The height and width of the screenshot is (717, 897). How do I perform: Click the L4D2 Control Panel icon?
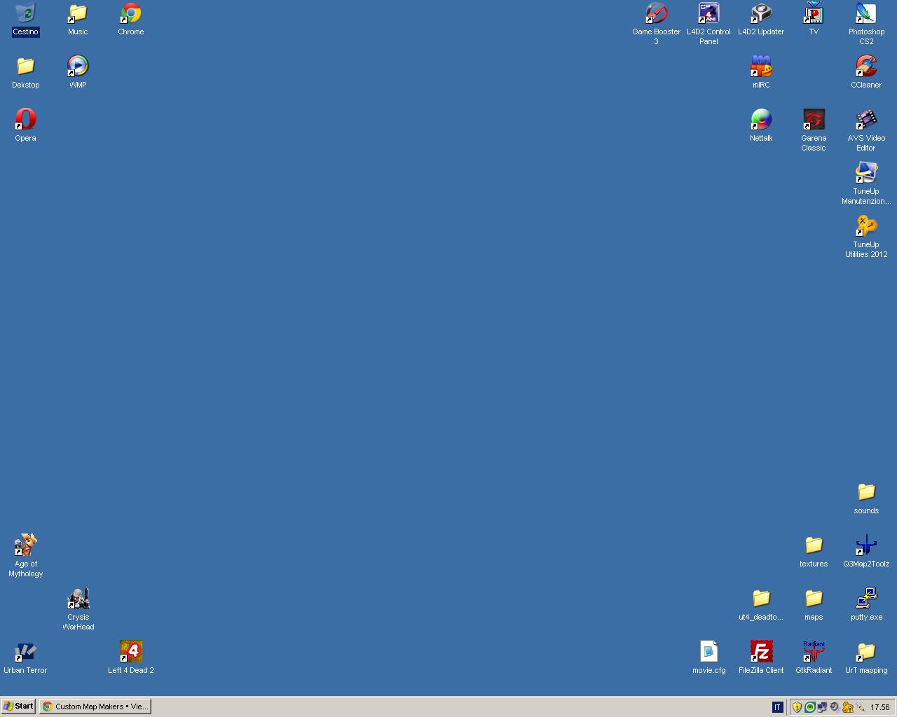(x=708, y=14)
